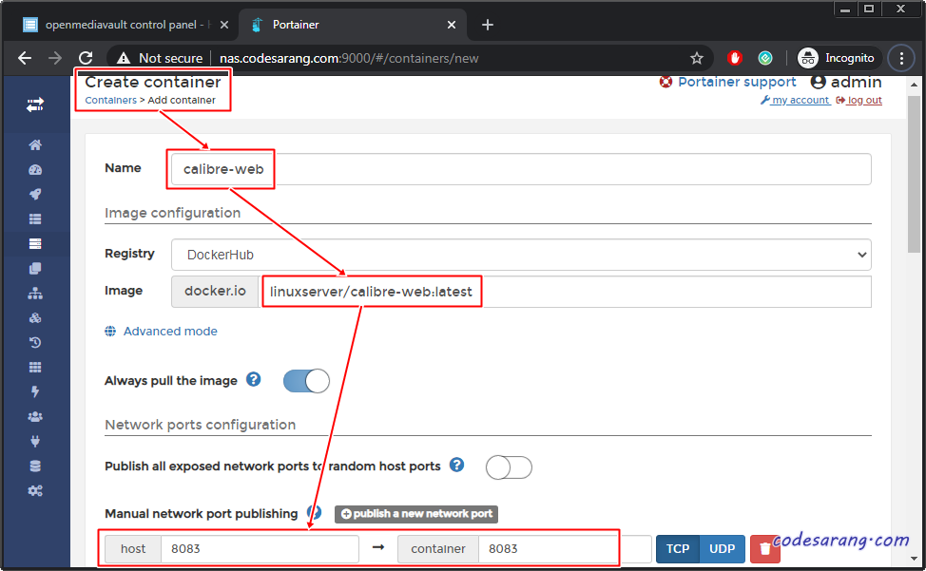Image resolution: width=926 pixels, height=571 pixels.
Task: Click the host port 8083 field
Action: (x=260, y=548)
